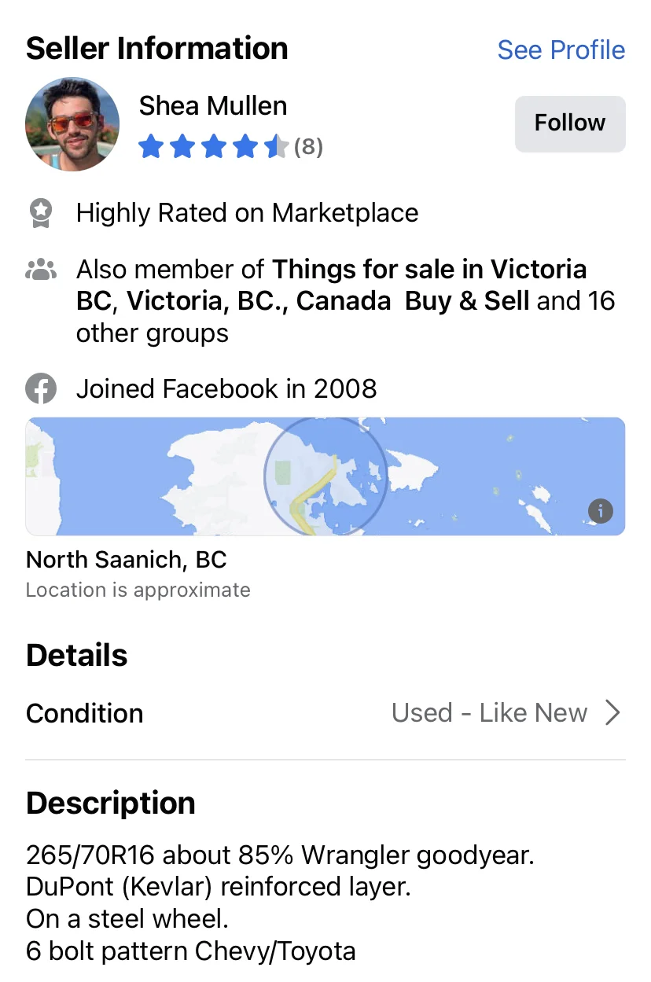Open the See Profile link
This screenshot has height=982, width=651.
(x=561, y=50)
